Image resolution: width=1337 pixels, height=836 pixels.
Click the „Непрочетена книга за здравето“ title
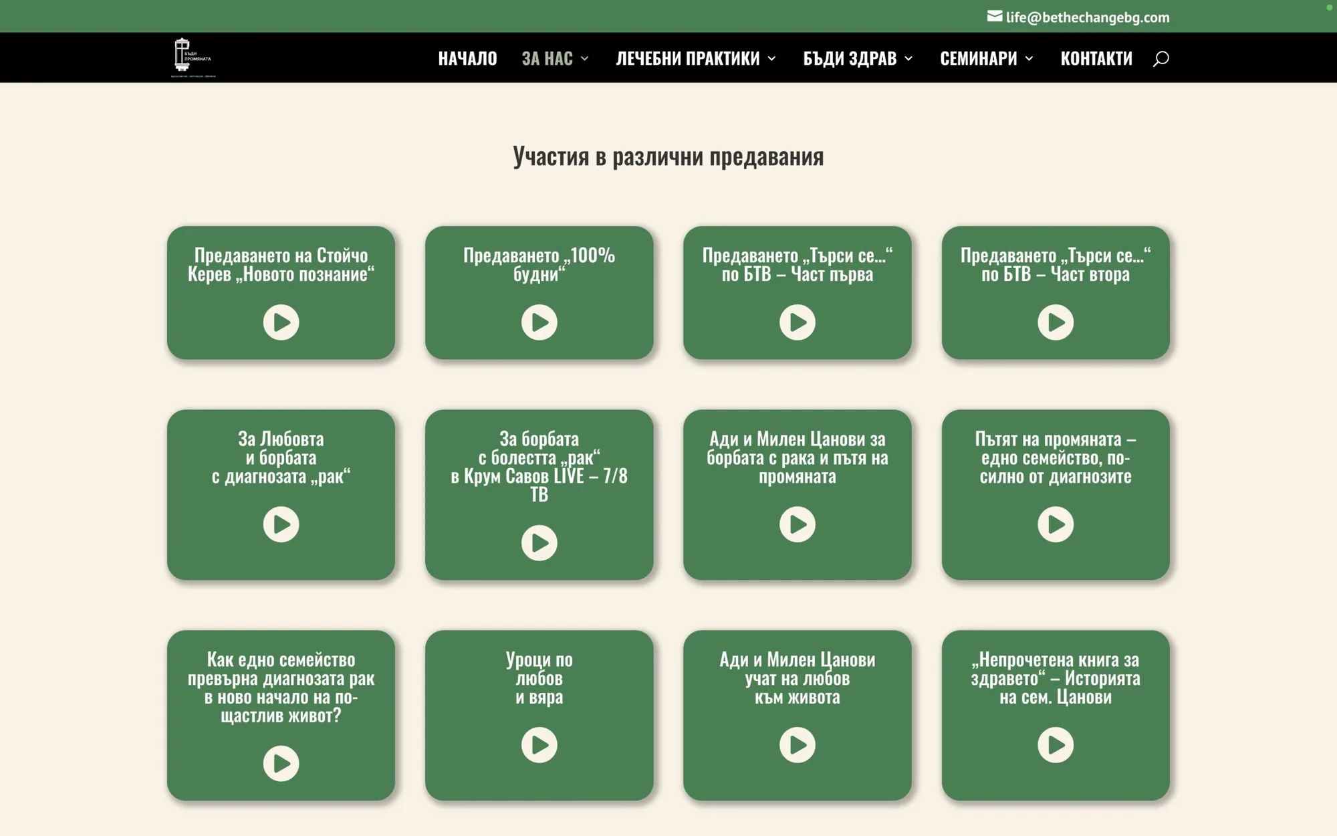pyautogui.click(x=1056, y=678)
